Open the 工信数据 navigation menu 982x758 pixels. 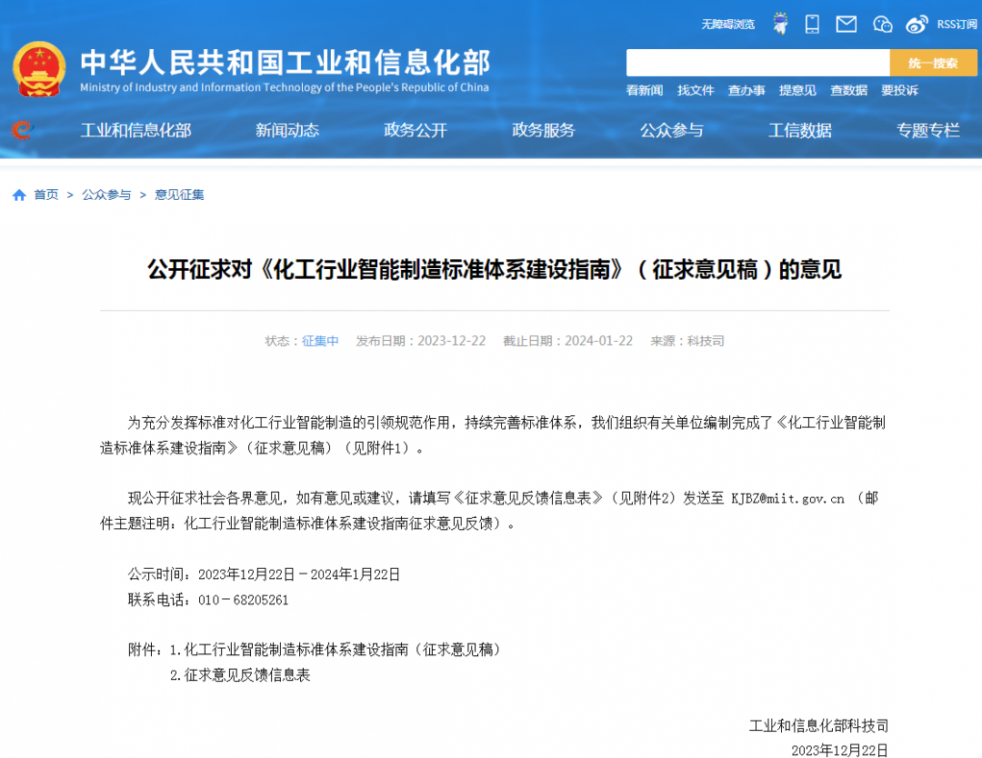tap(799, 130)
